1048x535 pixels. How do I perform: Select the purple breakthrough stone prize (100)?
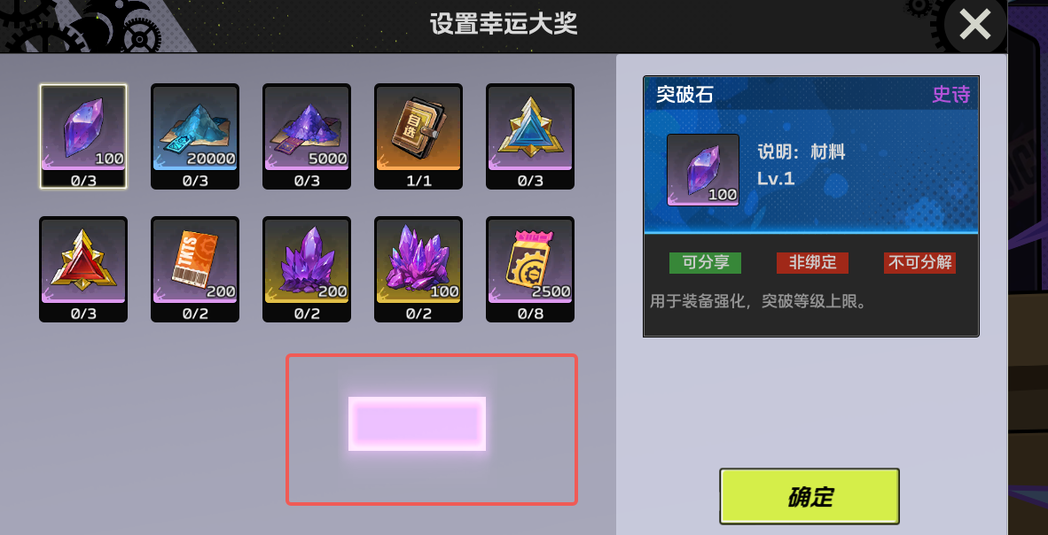tap(83, 136)
